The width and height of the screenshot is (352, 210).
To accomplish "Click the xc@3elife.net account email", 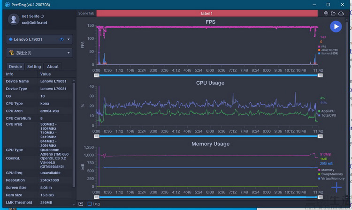I will coord(35,22).
